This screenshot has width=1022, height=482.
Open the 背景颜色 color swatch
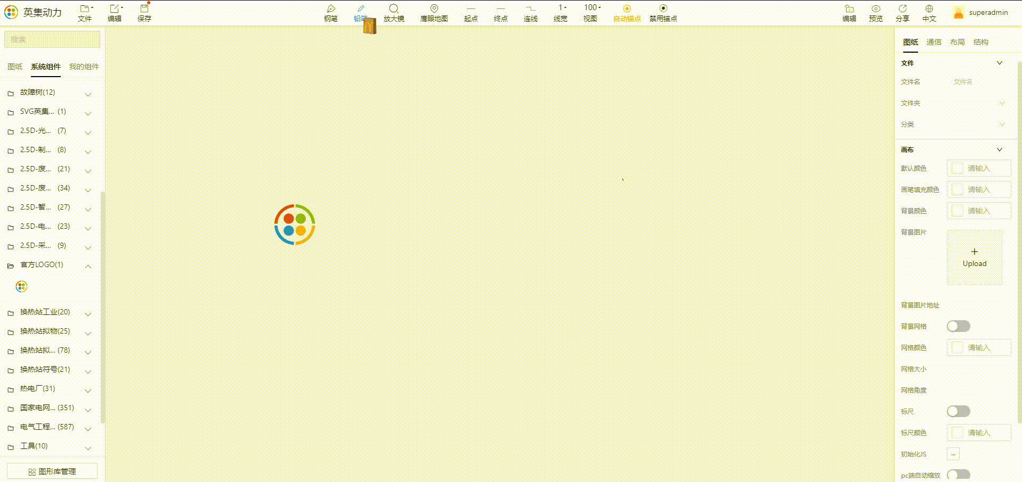(x=958, y=211)
